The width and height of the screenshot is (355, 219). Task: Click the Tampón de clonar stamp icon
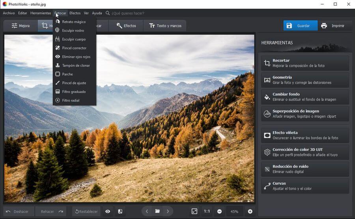tap(58, 65)
